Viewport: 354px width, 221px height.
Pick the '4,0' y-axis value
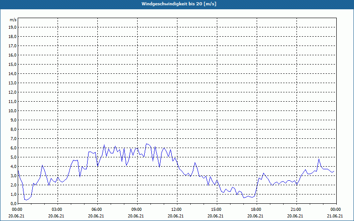point(13,167)
